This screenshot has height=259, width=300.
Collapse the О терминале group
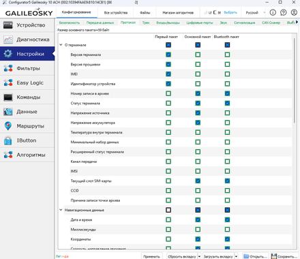point(61,45)
